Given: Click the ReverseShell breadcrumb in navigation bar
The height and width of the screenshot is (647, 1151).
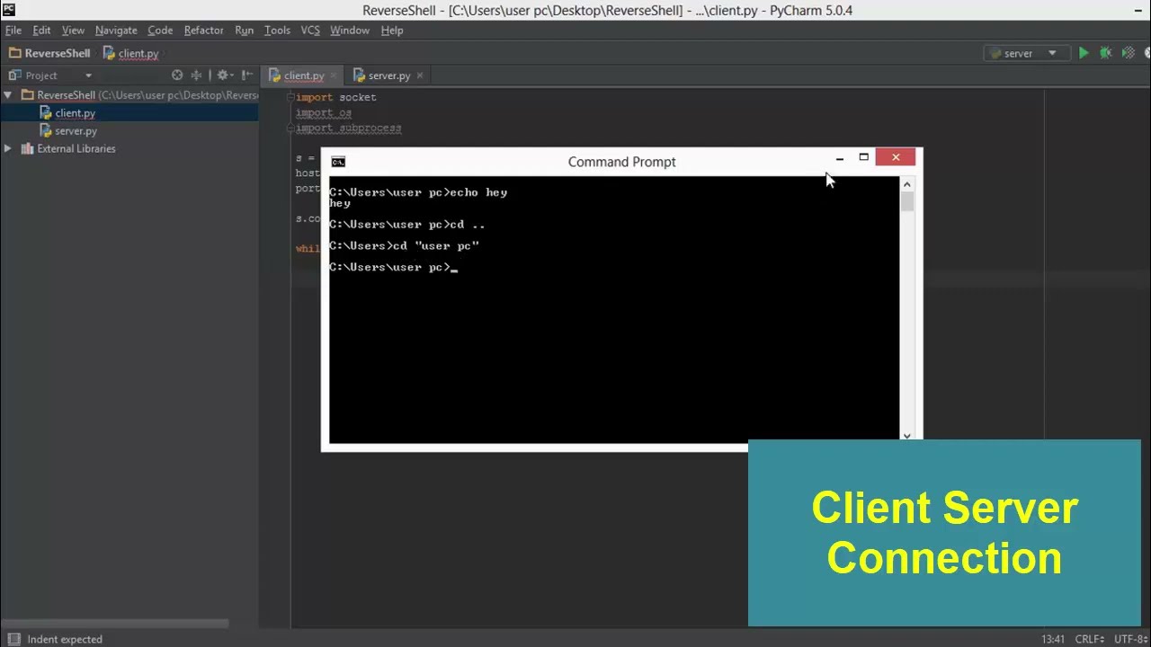Looking at the screenshot, I should coord(49,53).
